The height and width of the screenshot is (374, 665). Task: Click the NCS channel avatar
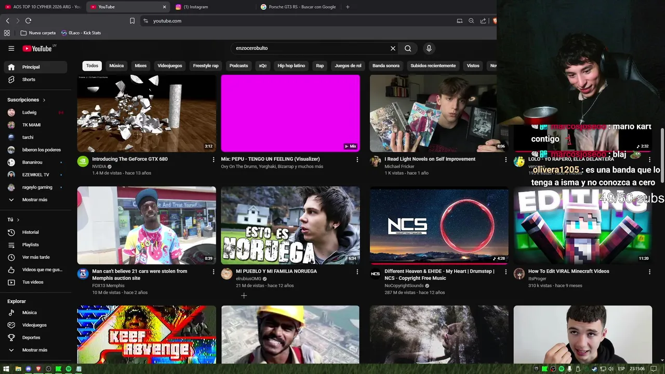[x=375, y=274]
